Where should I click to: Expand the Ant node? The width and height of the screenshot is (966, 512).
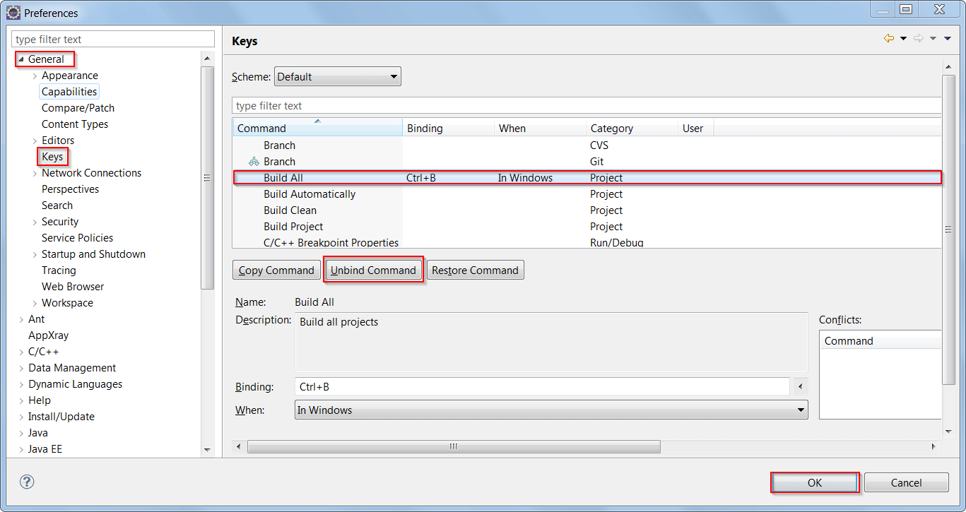[x=21, y=319]
